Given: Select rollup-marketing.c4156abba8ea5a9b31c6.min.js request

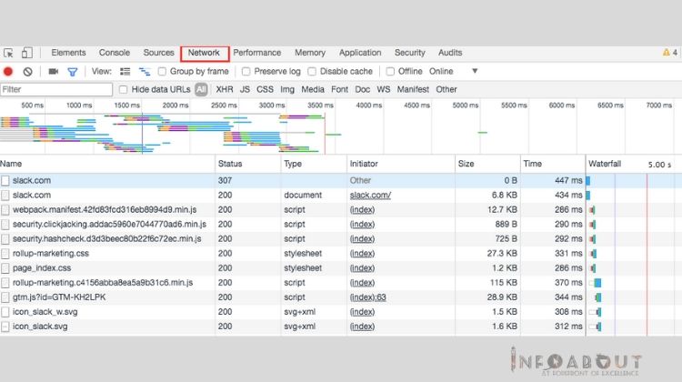Looking at the screenshot, I should (341, 283).
